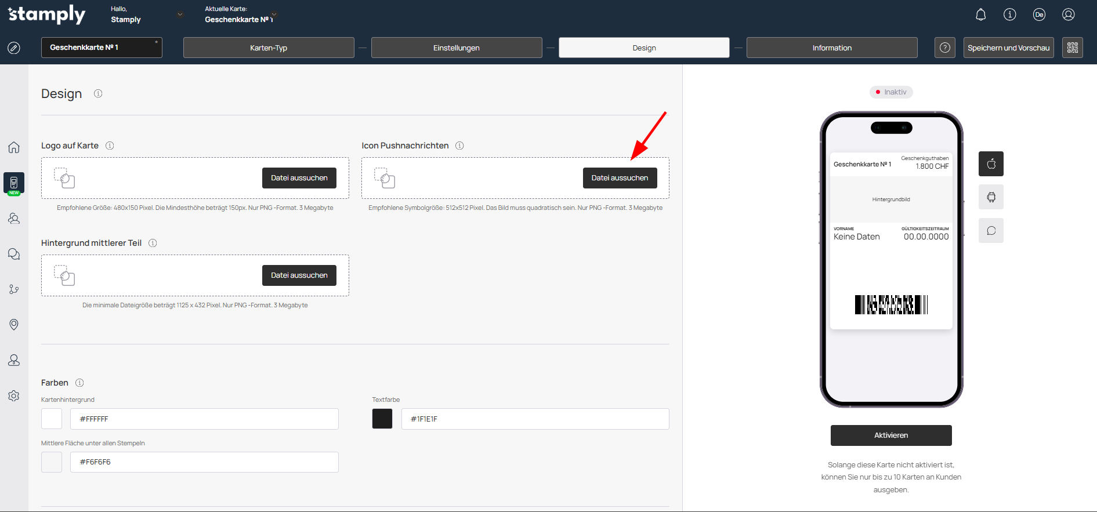Open the Textfarbe black color swatch
This screenshot has width=1097, height=512.
[382, 419]
